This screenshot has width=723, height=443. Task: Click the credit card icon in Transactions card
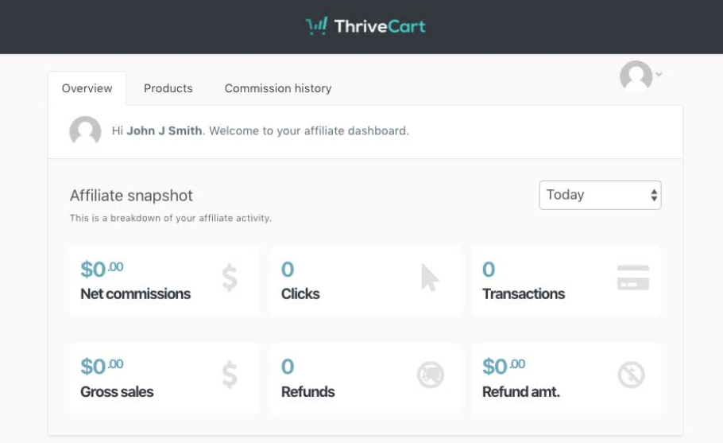point(632,278)
